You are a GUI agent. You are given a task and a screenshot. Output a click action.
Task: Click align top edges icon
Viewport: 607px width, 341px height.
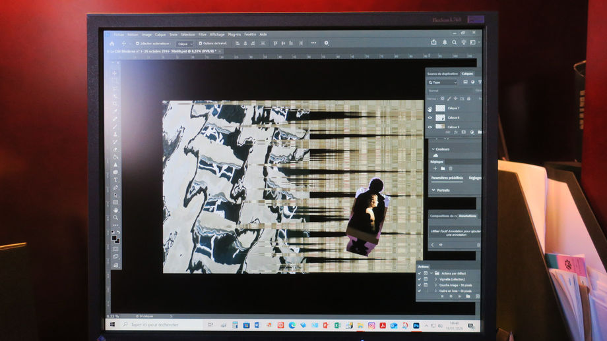[x=275, y=43]
